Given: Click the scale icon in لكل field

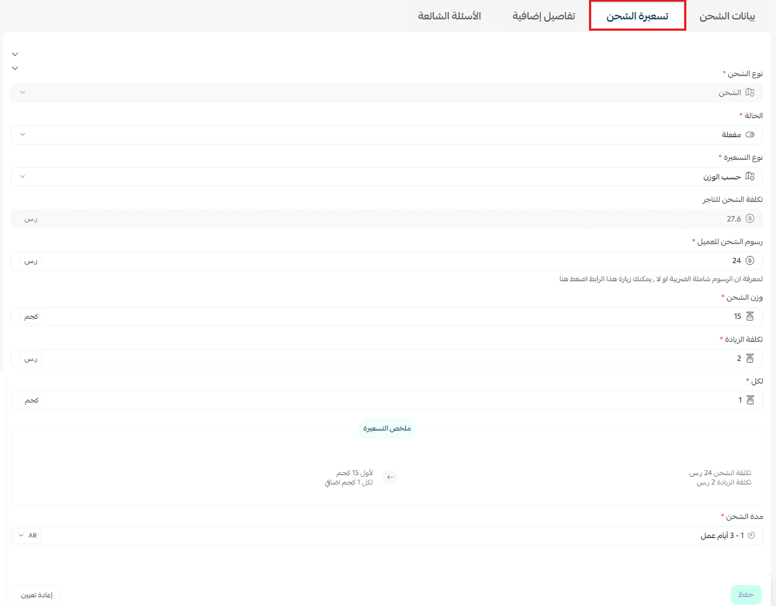Looking at the screenshot, I should point(750,400).
